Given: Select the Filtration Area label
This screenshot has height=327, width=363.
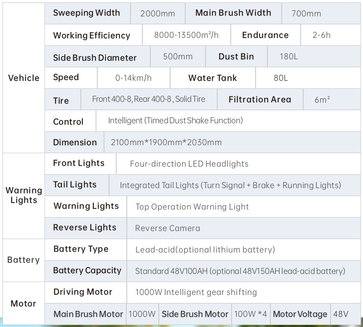Looking at the screenshot, I should [260, 99].
